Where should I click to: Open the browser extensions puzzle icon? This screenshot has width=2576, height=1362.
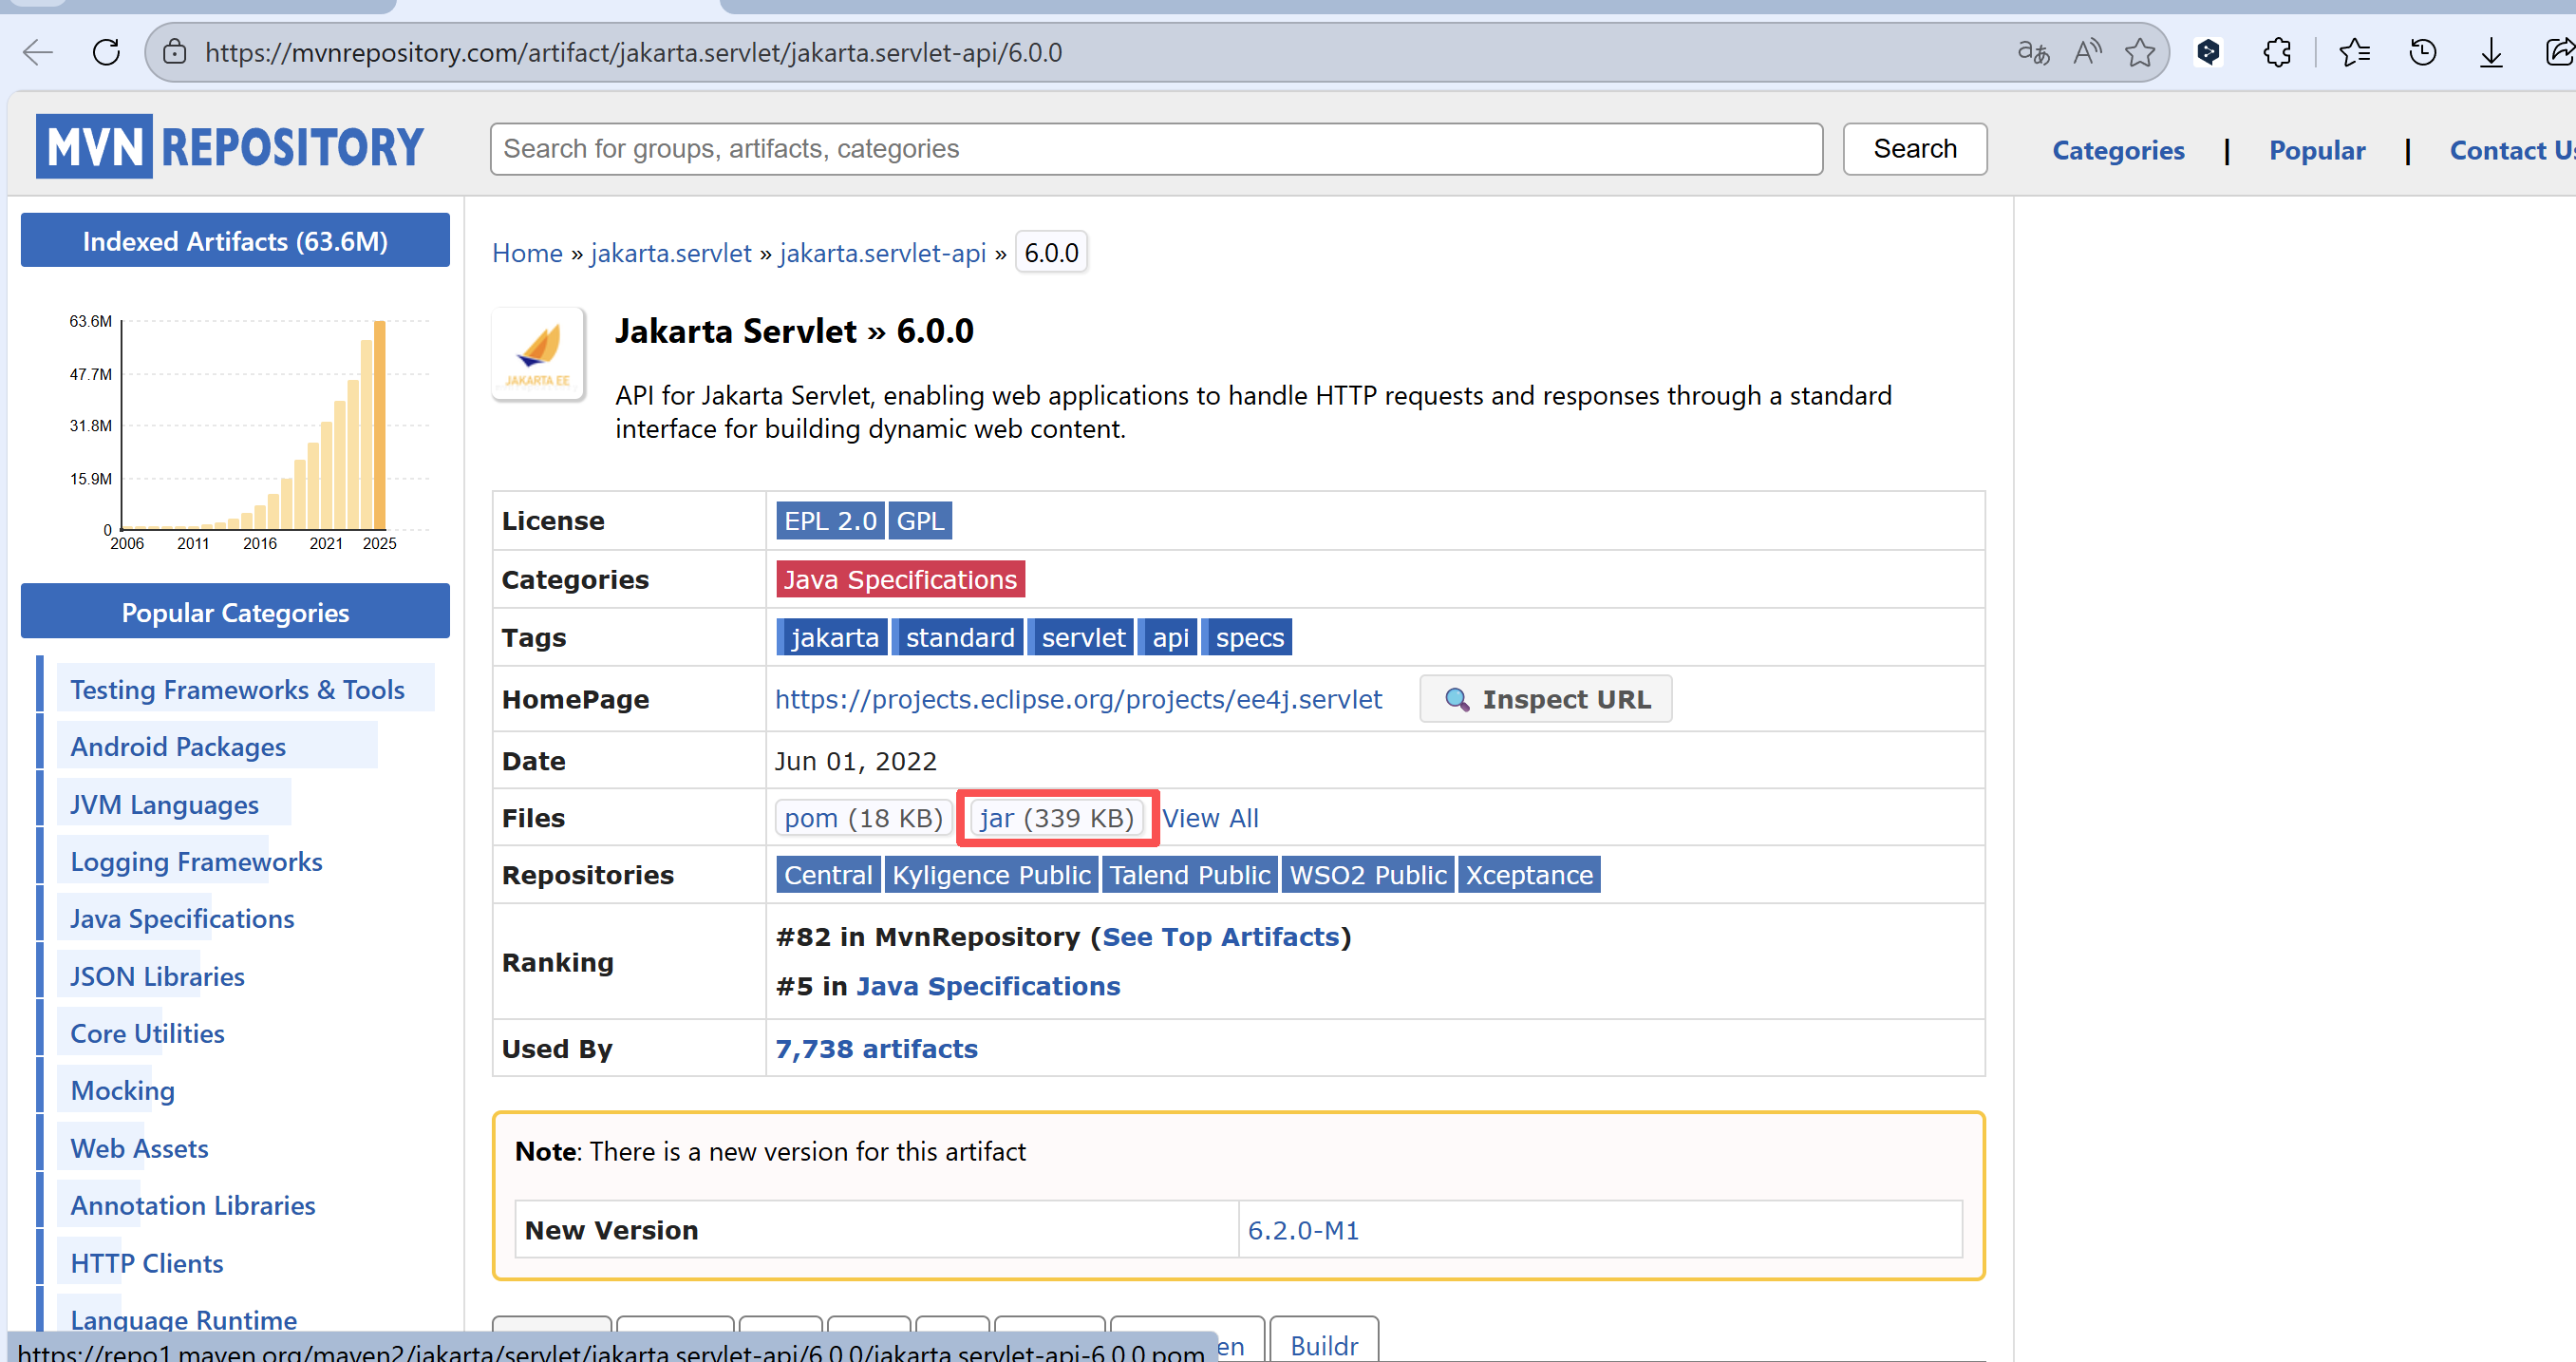2277,52
